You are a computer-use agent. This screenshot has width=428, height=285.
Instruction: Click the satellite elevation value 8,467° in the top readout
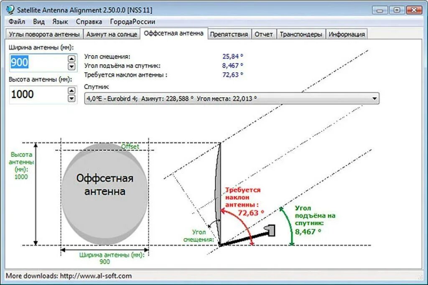pyautogui.click(x=232, y=66)
